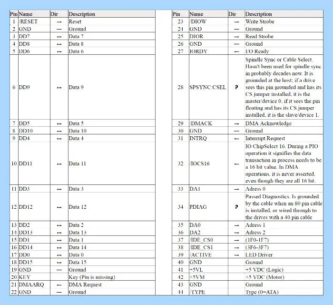Select the DD3 name cell
Viewport: 333px width, 305px height.
pos(34,189)
